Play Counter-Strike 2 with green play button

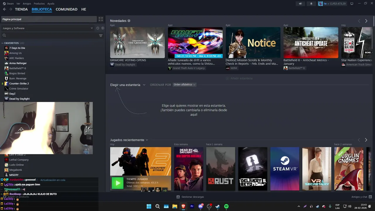(x=118, y=183)
